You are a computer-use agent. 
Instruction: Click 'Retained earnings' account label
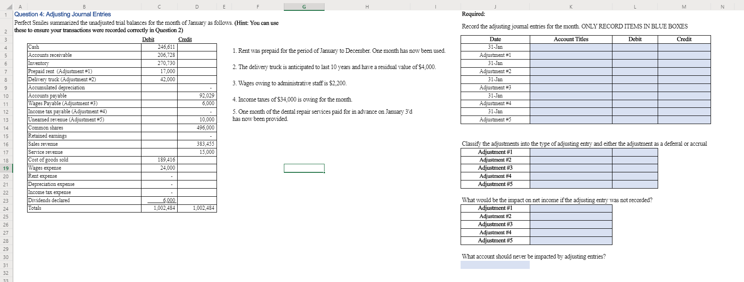(x=47, y=136)
